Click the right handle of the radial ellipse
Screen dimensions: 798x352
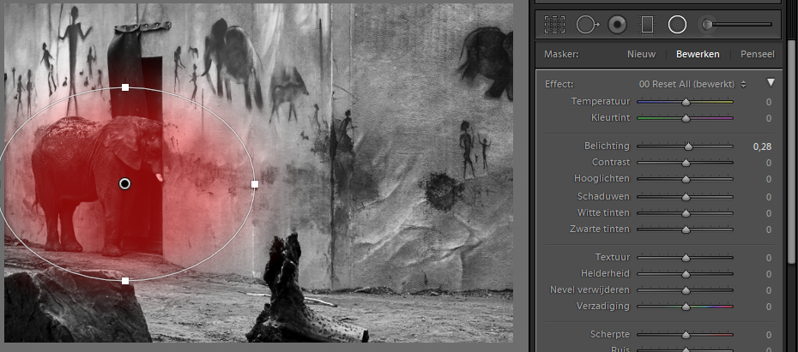click(x=255, y=183)
